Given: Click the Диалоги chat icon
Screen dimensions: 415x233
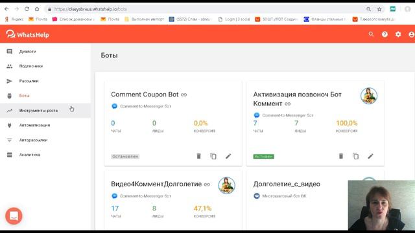Looking at the screenshot, I should tap(10, 52).
